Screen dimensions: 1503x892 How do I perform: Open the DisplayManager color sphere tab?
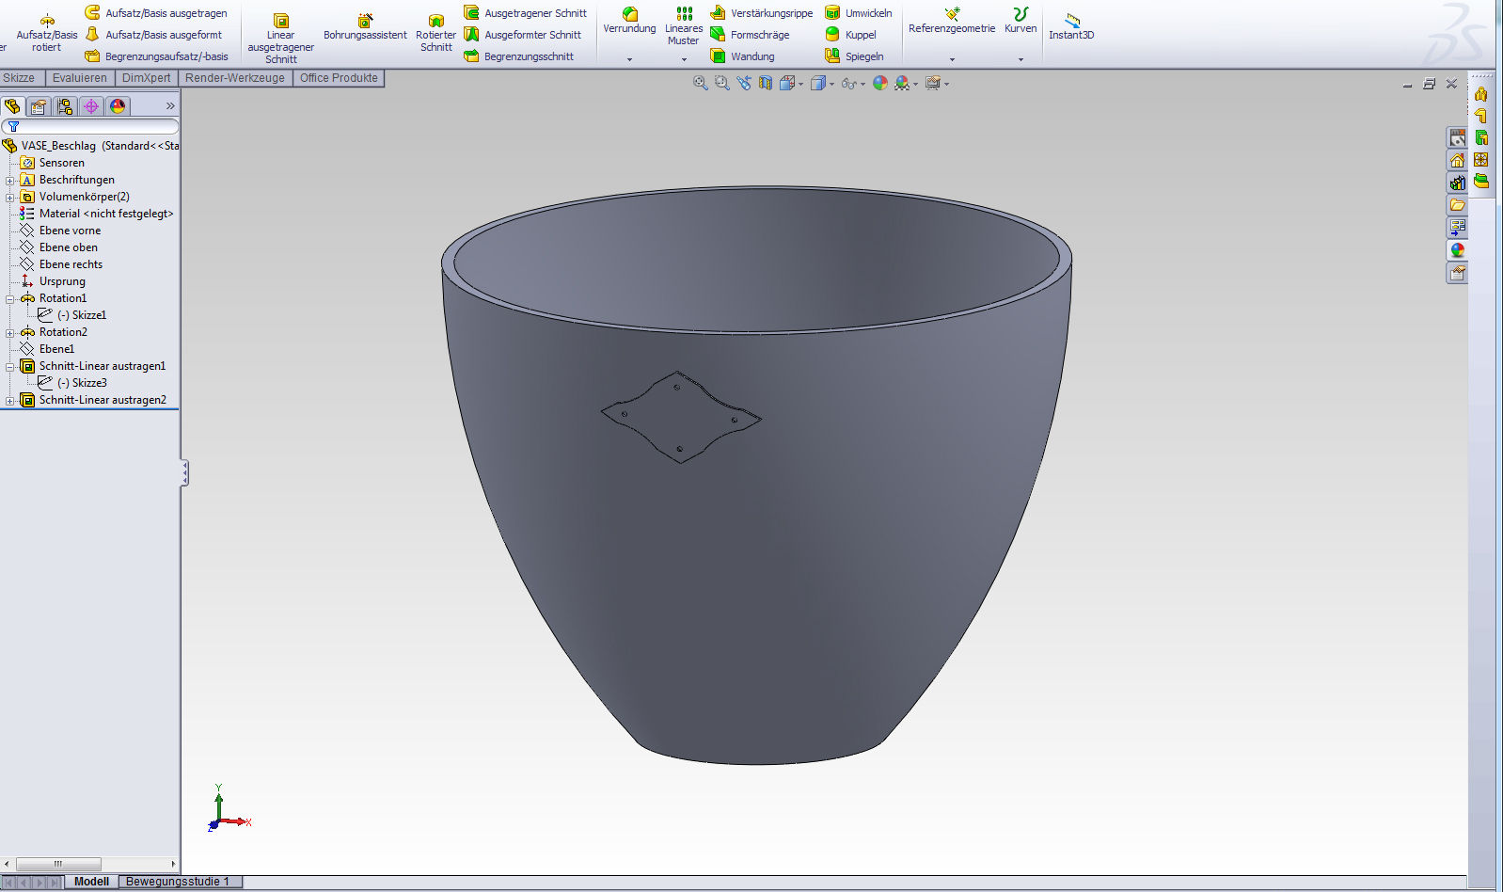click(x=118, y=106)
